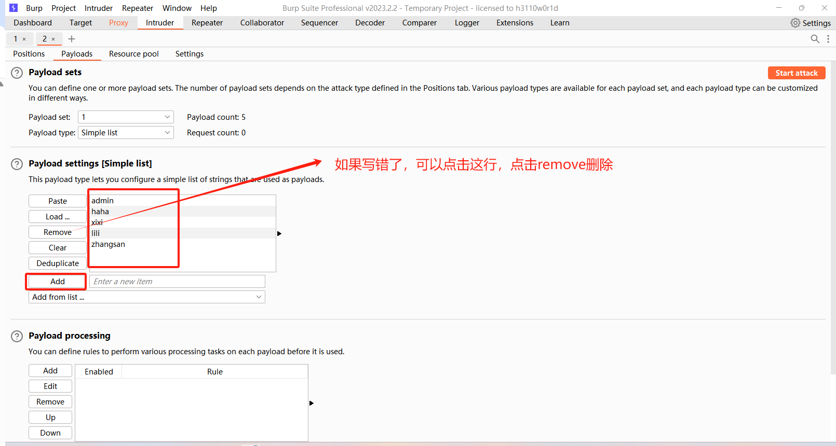Click the Clear button
The width and height of the screenshot is (836, 446).
pyautogui.click(x=58, y=248)
